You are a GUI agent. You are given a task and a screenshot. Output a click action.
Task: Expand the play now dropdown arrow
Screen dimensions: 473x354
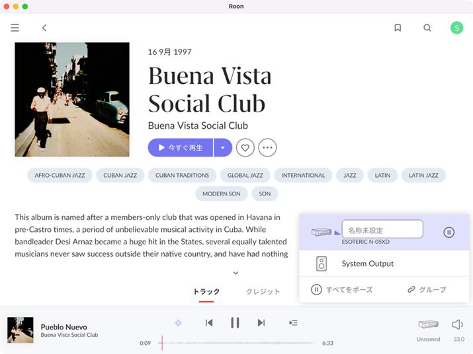(223, 148)
